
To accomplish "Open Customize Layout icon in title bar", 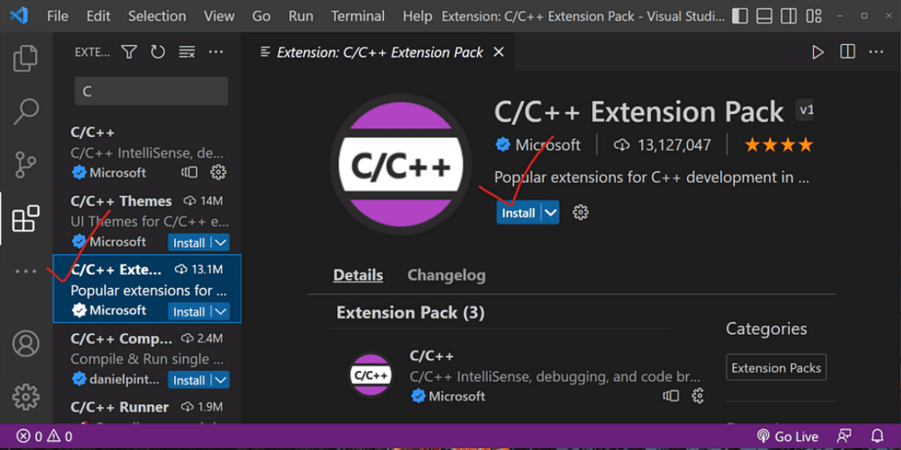I will pyautogui.click(x=813, y=16).
